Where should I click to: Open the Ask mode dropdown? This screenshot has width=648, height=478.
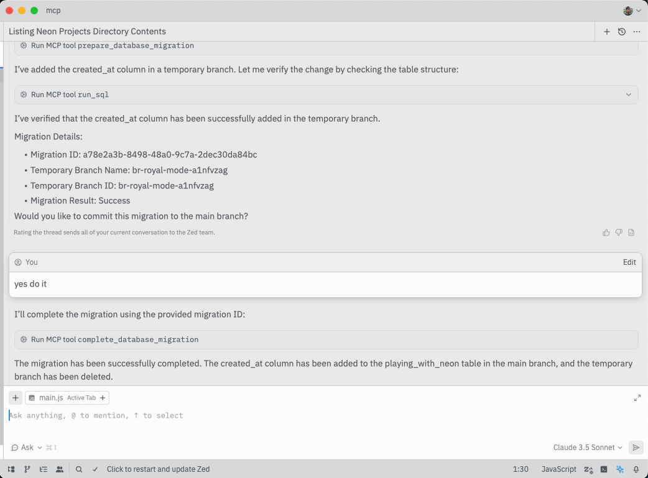27,448
